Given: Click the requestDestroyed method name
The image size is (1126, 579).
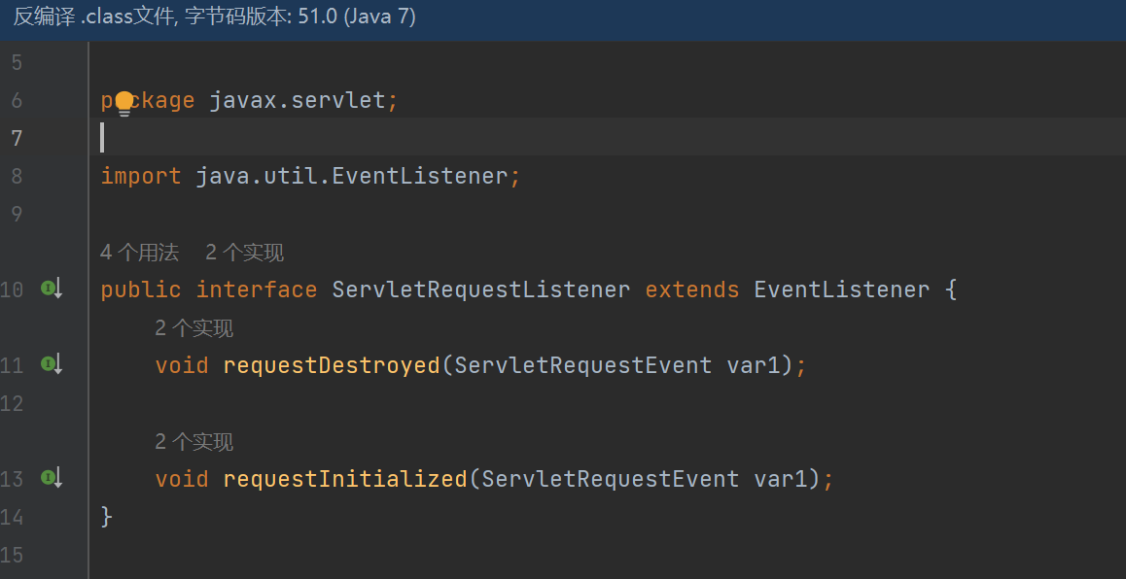Looking at the screenshot, I should [x=331, y=365].
